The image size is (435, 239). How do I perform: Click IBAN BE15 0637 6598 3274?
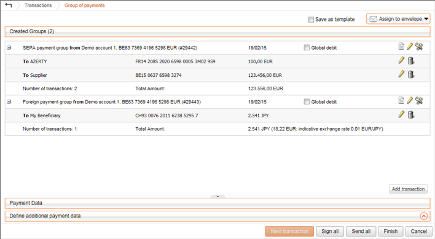[x=159, y=76]
